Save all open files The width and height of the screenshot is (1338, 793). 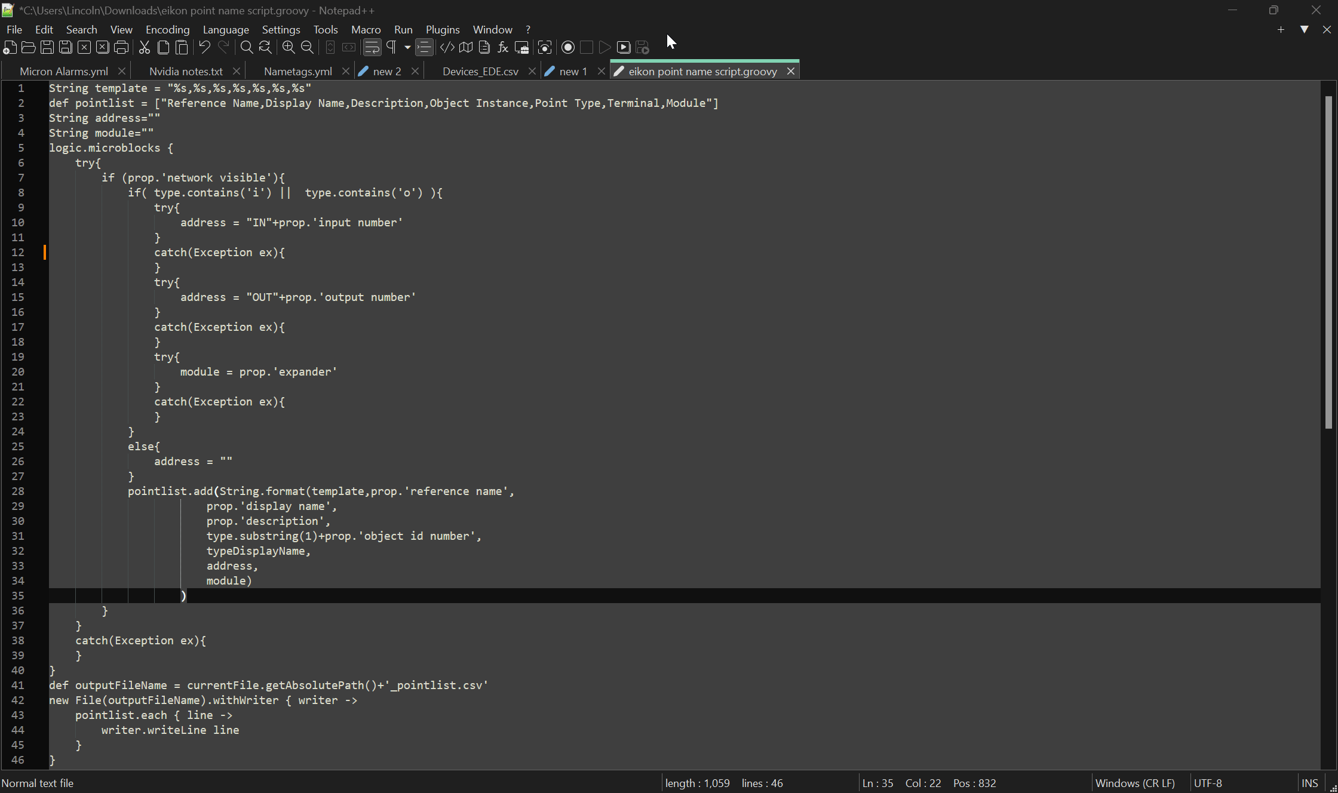tap(66, 47)
